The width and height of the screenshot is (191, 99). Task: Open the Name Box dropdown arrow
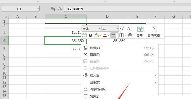pyautogui.click(x=38, y=9)
